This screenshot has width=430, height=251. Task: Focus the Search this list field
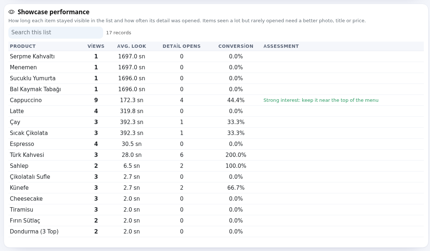[x=56, y=33]
